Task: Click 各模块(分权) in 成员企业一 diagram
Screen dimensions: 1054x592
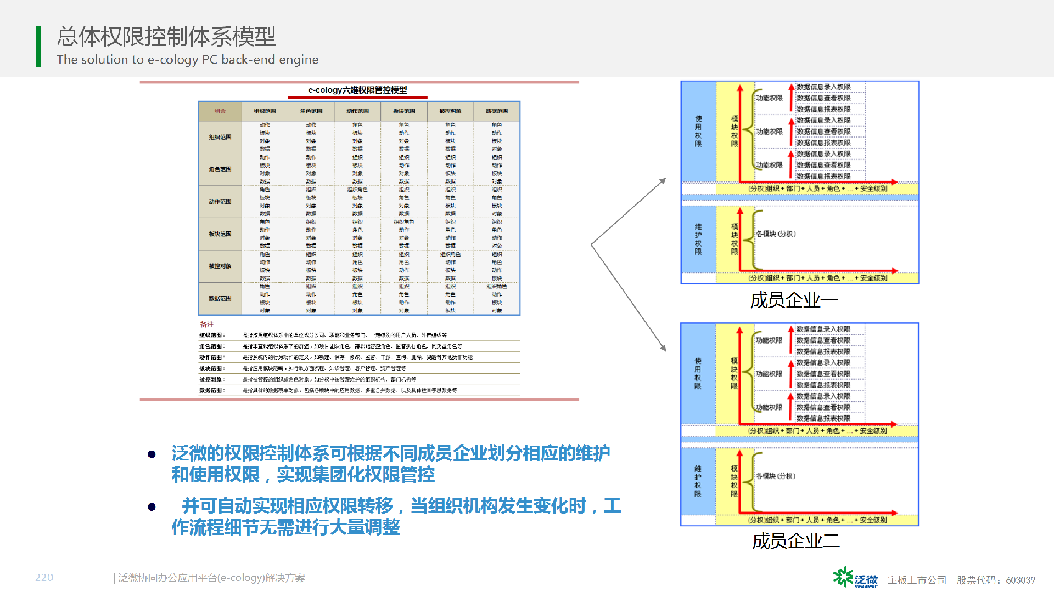Action: (x=776, y=234)
